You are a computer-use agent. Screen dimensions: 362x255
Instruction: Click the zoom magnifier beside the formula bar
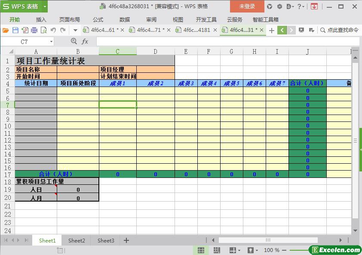tap(74, 41)
